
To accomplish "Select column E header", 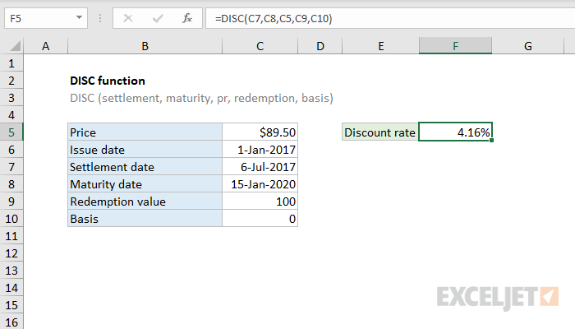I will click(x=380, y=46).
